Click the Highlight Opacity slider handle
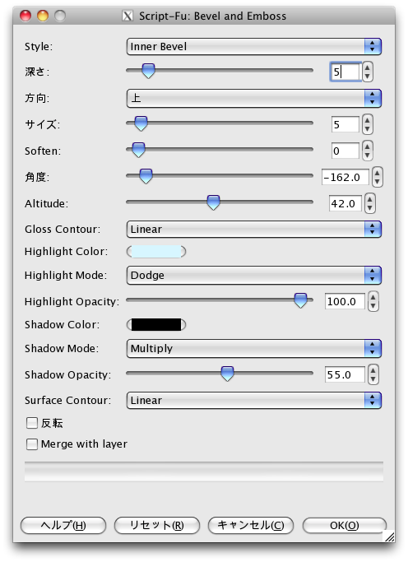Screen dimensions: 408x562 point(300,300)
